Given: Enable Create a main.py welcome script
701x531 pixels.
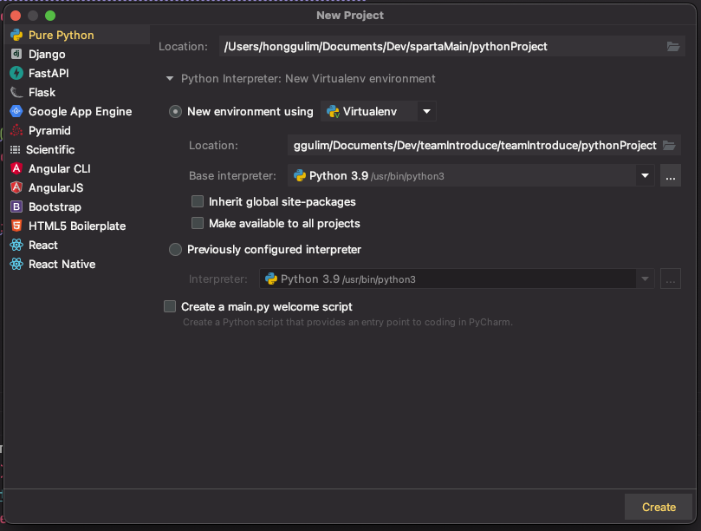Looking at the screenshot, I should coord(170,306).
